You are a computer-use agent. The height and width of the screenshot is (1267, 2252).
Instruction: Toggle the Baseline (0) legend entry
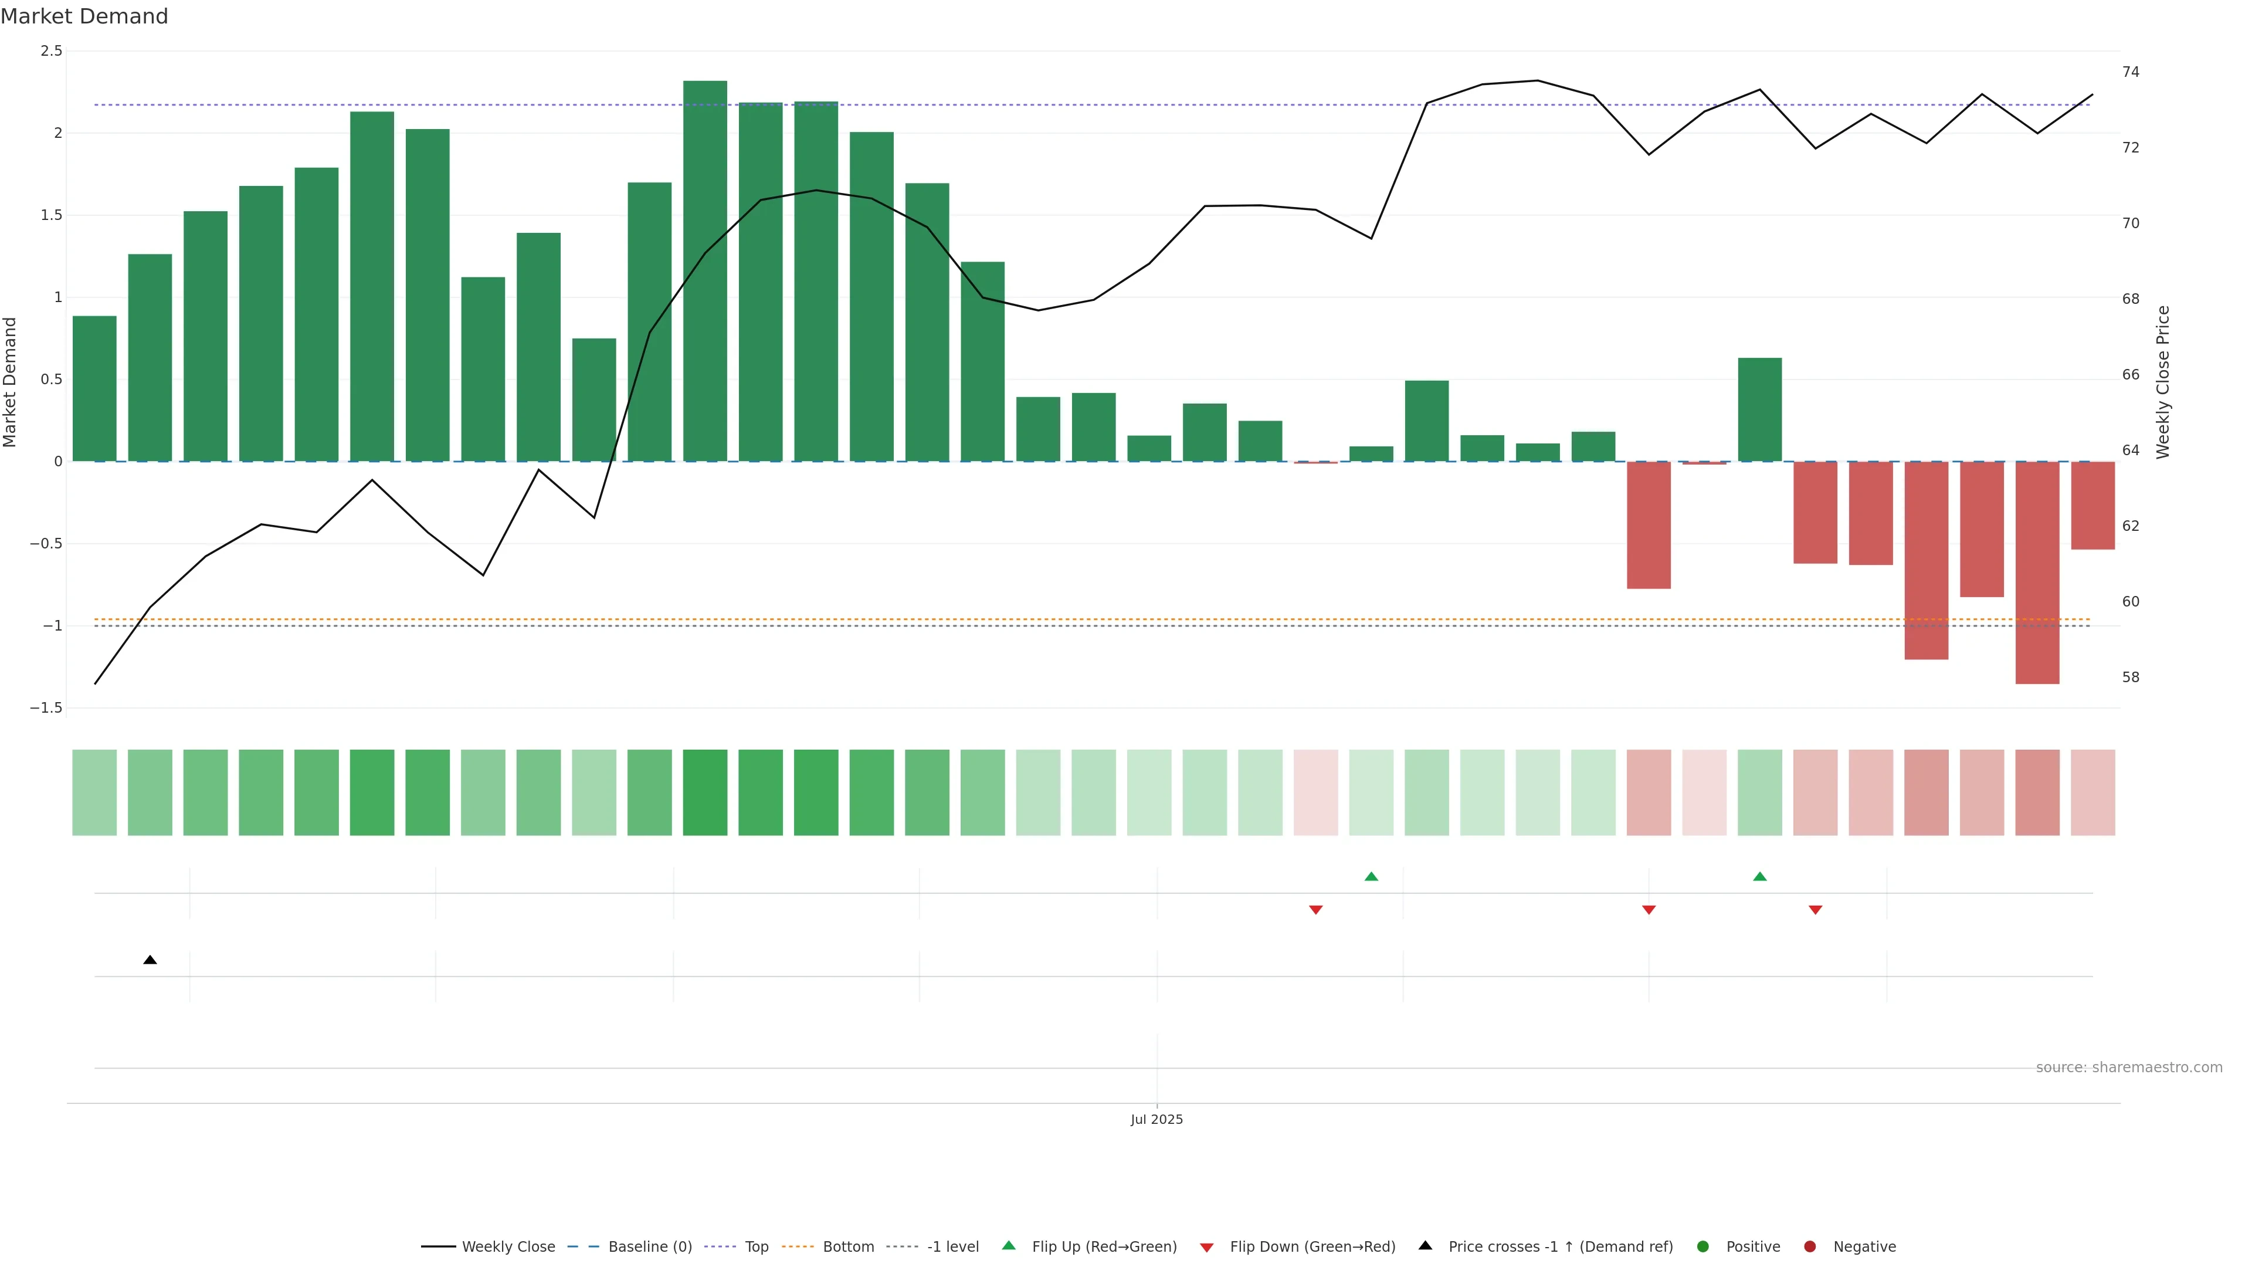click(x=650, y=1247)
